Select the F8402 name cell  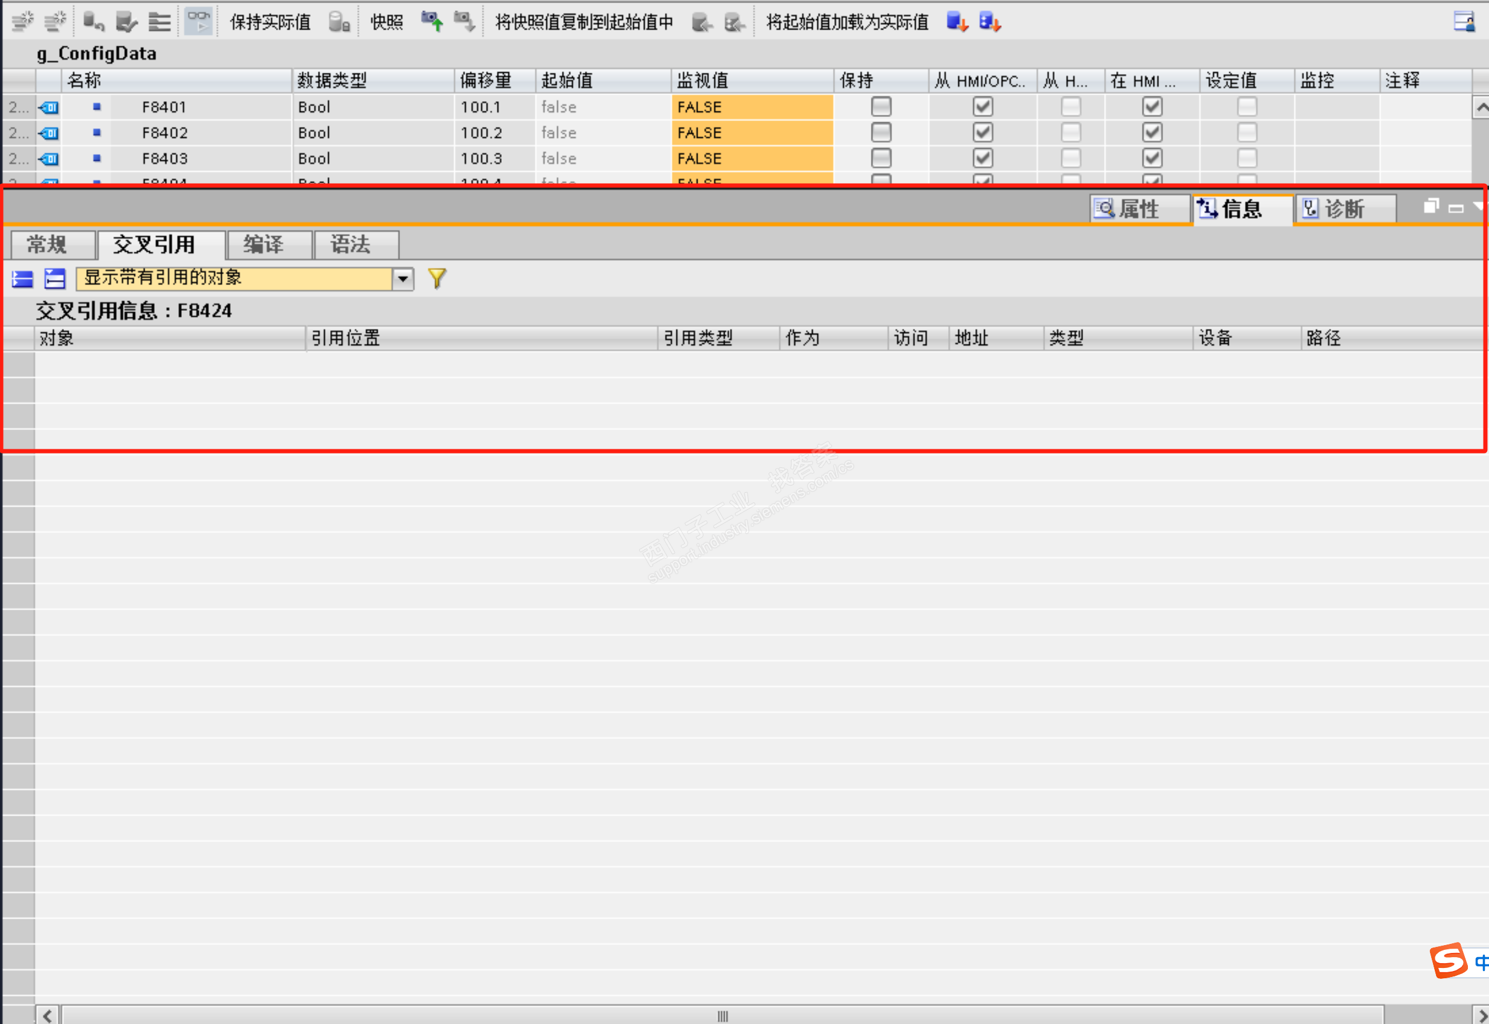click(165, 132)
